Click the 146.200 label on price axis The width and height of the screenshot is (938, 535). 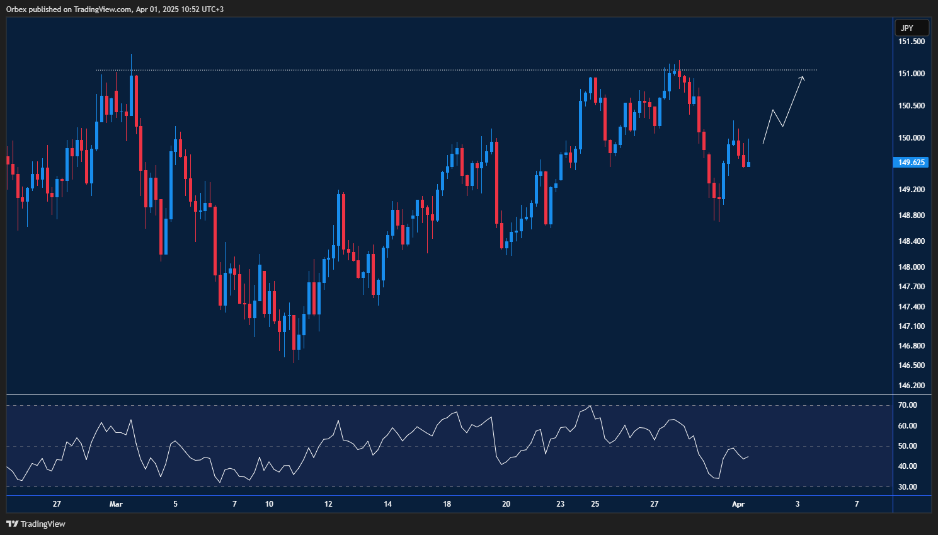(x=911, y=386)
